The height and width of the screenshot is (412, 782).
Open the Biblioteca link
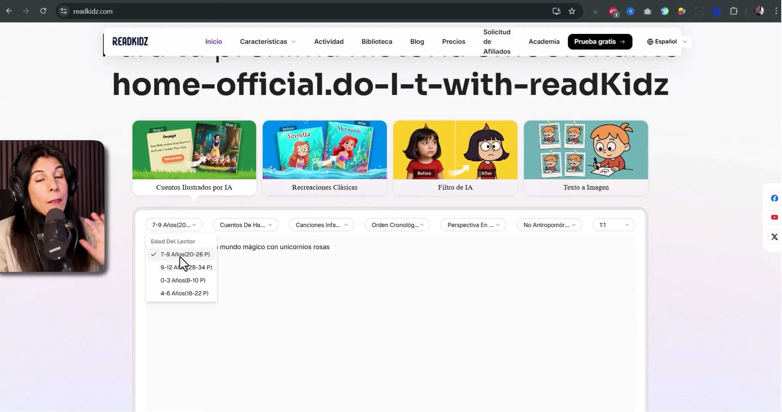point(376,42)
